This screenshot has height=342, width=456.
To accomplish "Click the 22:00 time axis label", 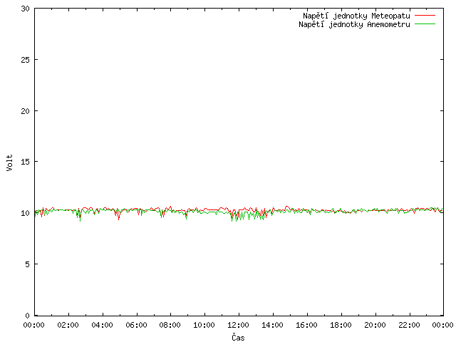I will pos(409,325).
